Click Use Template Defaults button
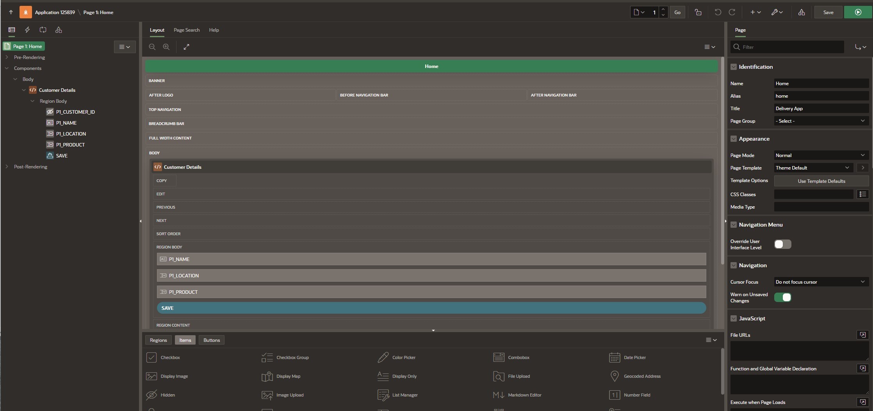 (821, 181)
